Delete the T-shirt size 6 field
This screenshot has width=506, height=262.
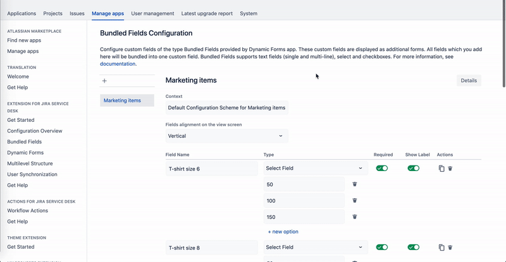coord(450,169)
